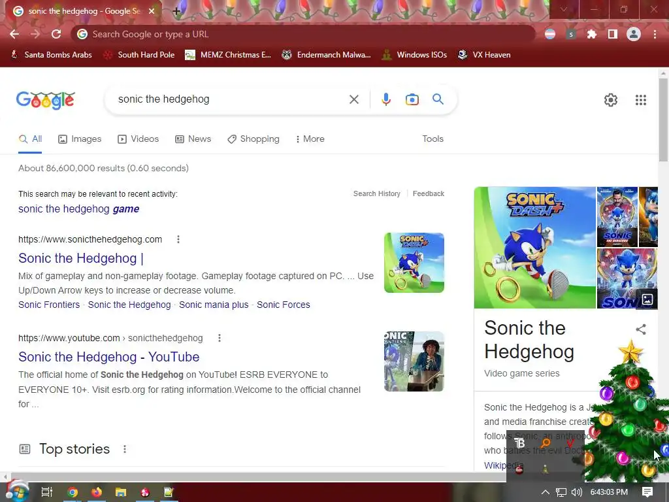Image resolution: width=669 pixels, height=502 pixels.
Task: Open the Chrome three-dot menu
Action: pyautogui.click(x=655, y=34)
